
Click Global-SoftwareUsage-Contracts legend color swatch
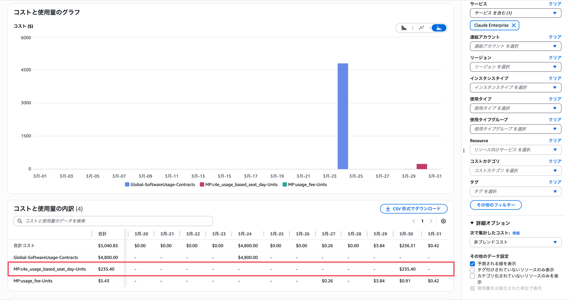point(127,185)
